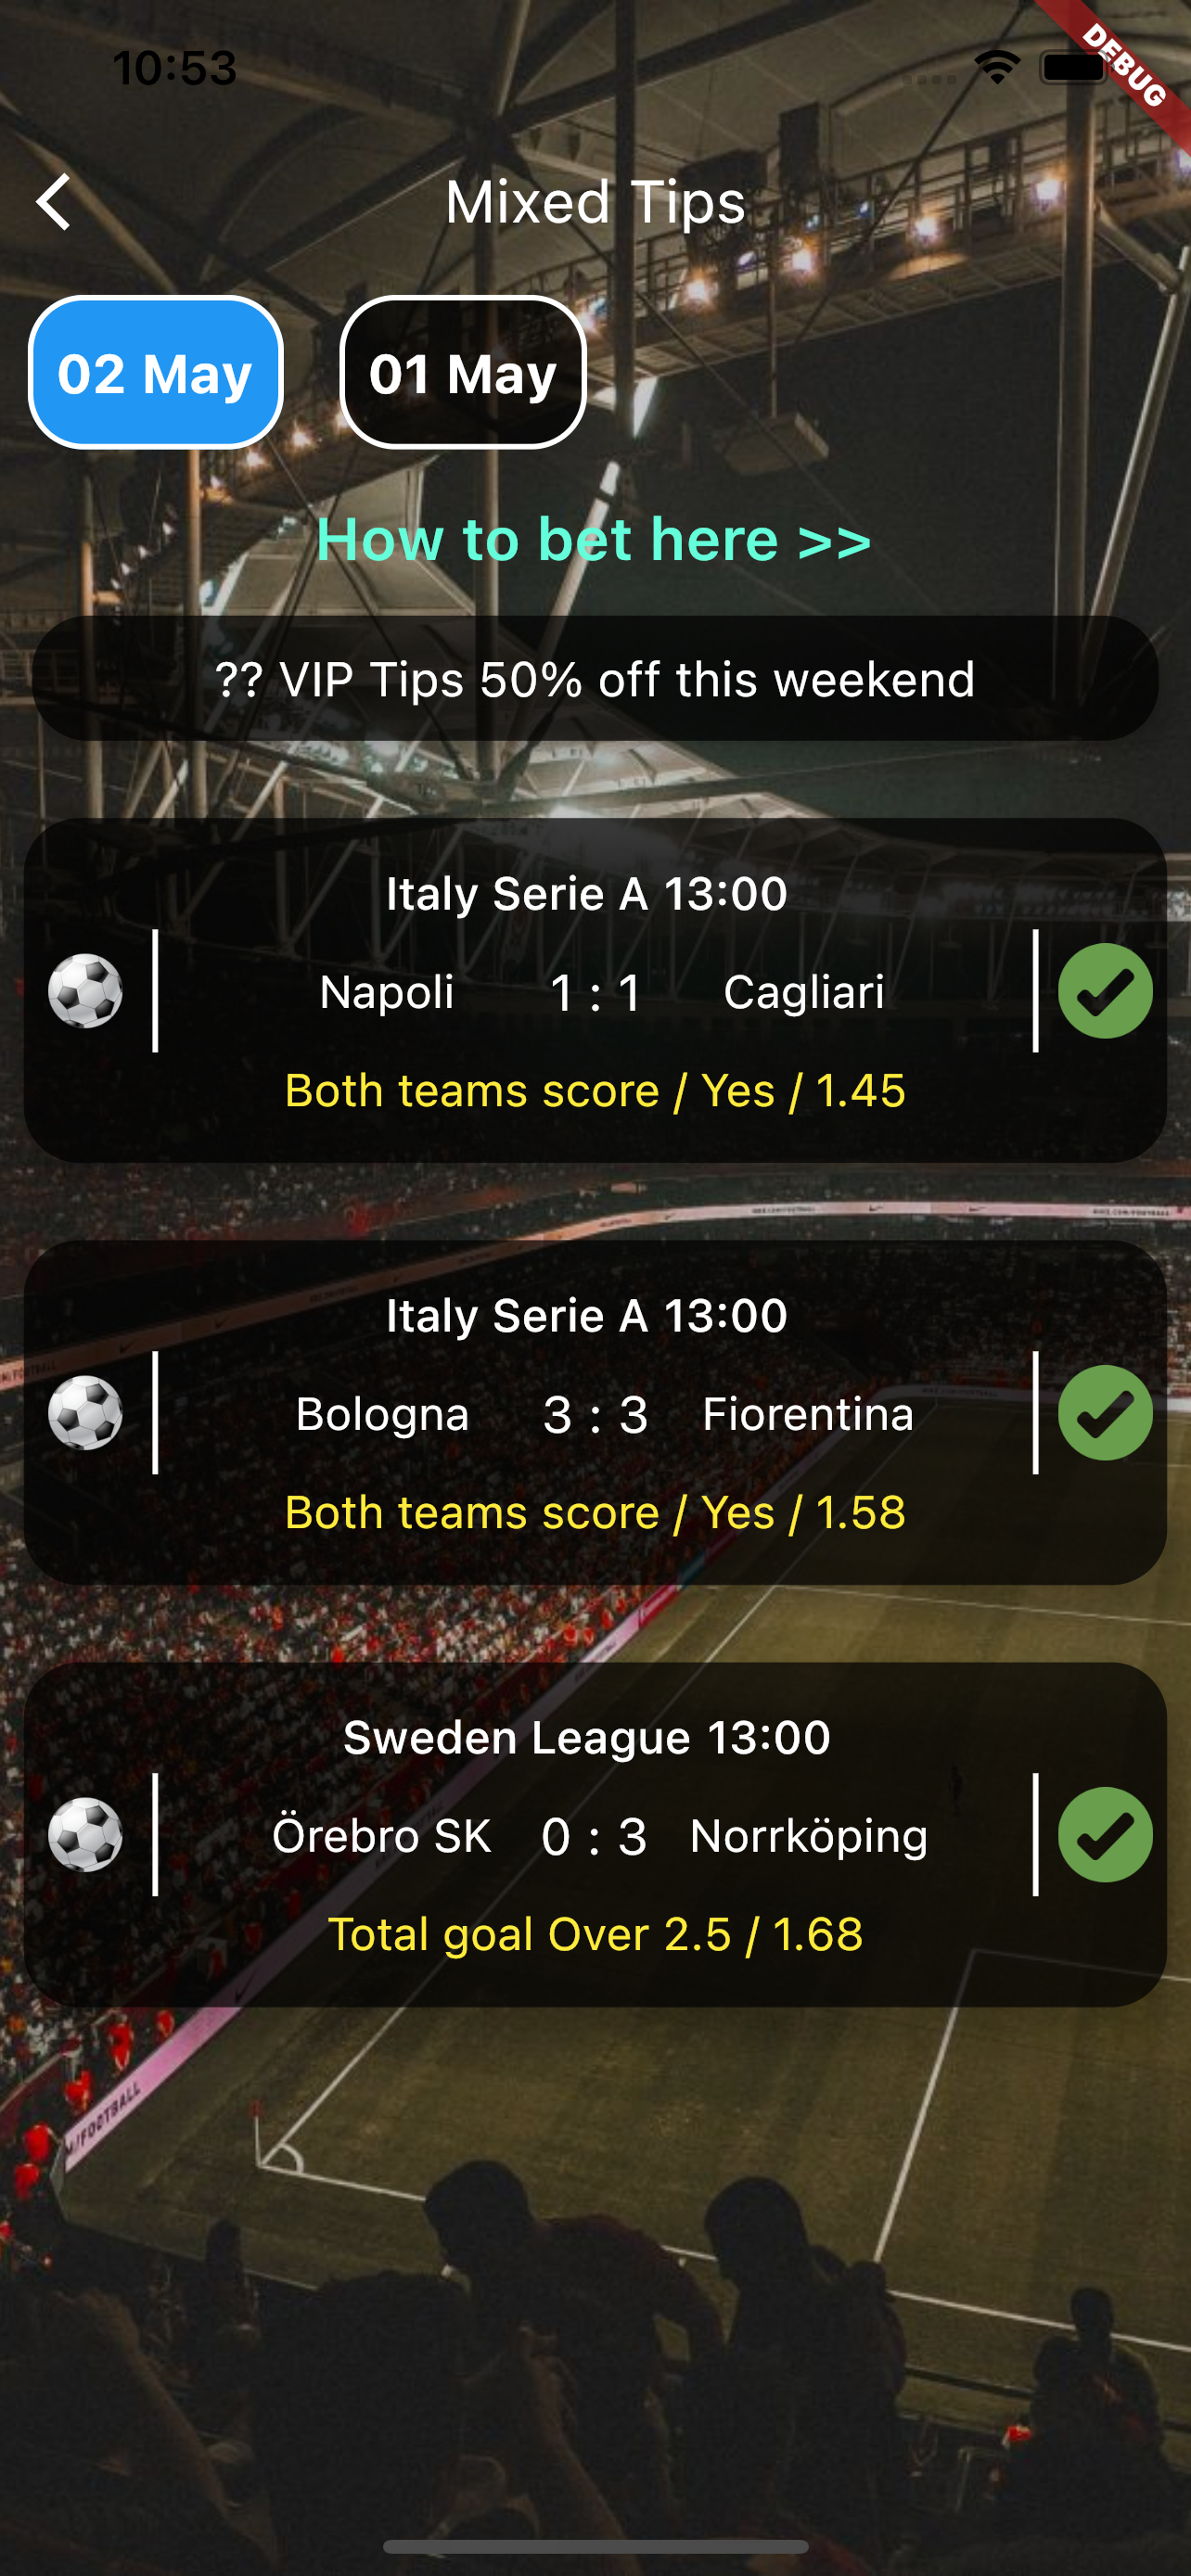Tap Total goal Over 2.5 / 1.68
1191x2576 pixels.
point(595,1934)
